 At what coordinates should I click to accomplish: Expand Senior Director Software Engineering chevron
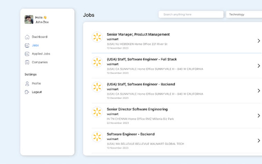click(x=258, y=116)
